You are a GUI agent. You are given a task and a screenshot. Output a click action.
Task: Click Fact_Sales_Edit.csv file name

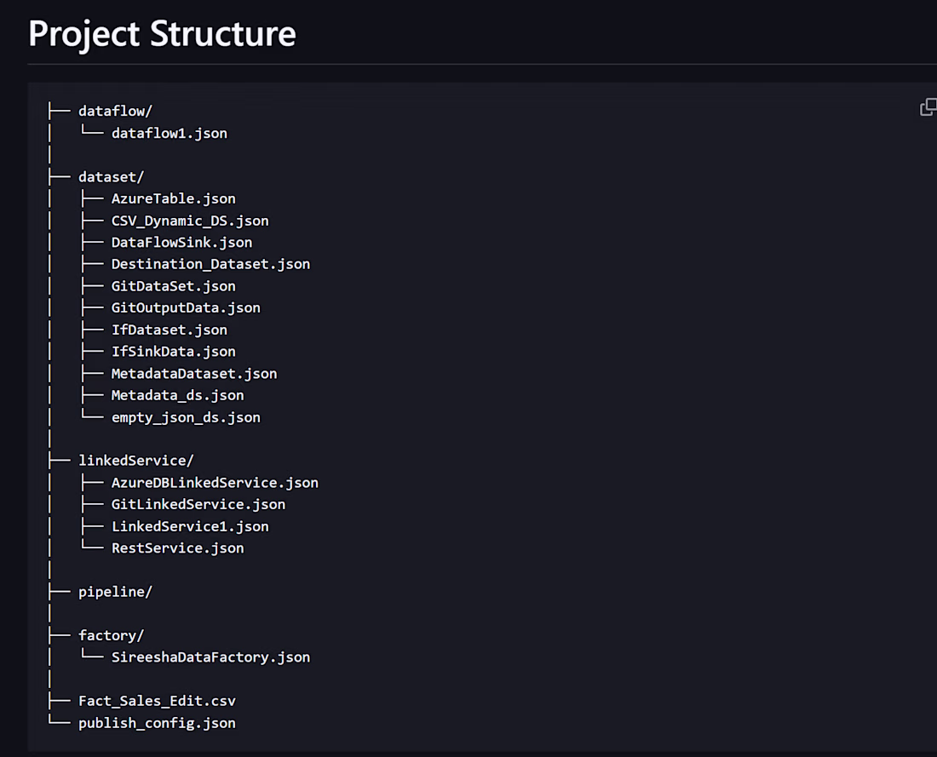point(157,701)
